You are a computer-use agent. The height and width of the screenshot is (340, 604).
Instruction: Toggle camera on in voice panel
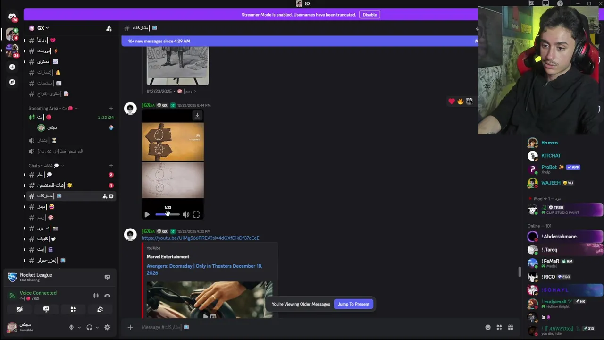click(19, 309)
